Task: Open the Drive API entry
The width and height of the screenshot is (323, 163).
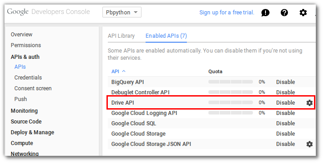Action: [123, 102]
